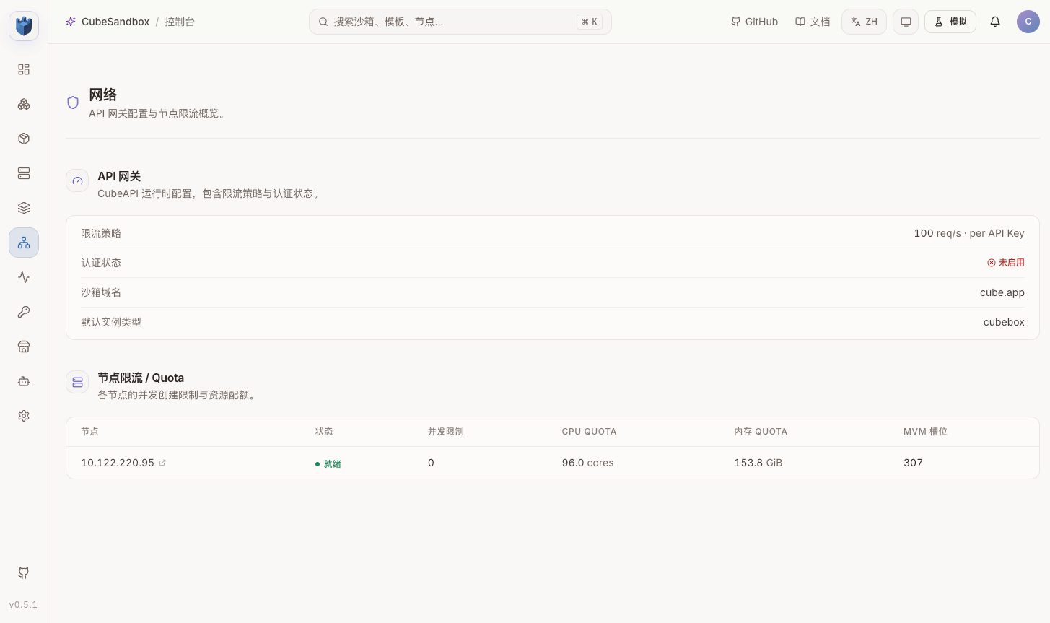This screenshot has height=623, width=1050.
Task: Click the monitor theme toggle button
Action: point(906,22)
